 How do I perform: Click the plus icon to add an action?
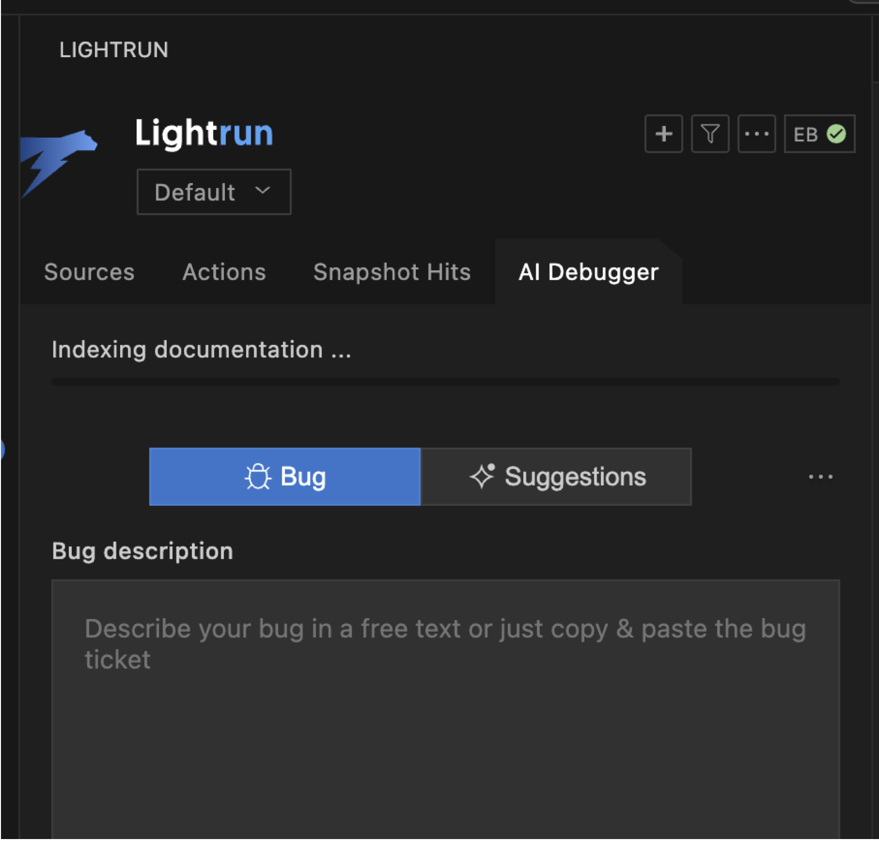click(663, 134)
